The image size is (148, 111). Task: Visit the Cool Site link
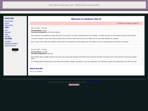click(x=7, y=36)
